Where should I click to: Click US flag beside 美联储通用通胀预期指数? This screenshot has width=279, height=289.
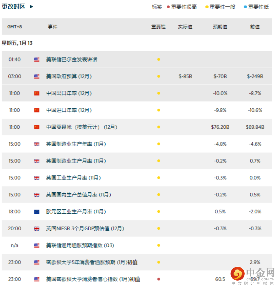(37, 245)
